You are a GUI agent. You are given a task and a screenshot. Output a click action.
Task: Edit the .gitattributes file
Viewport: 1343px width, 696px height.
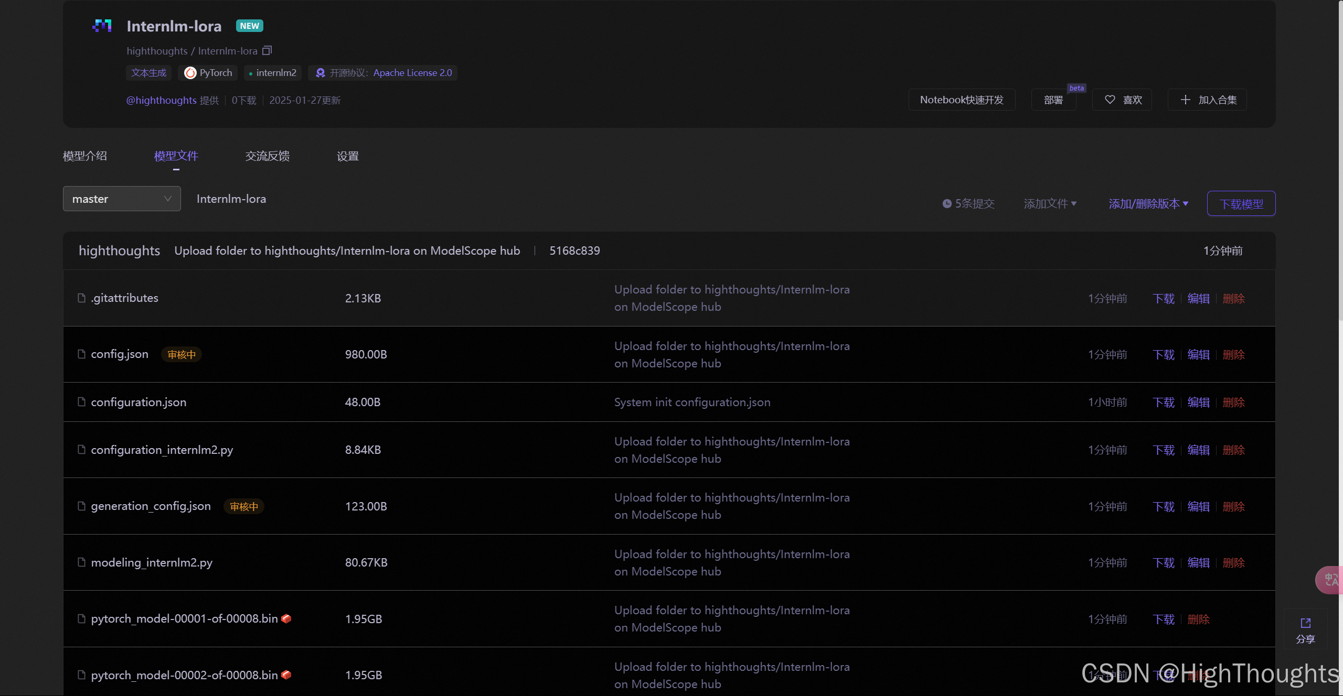(1199, 298)
